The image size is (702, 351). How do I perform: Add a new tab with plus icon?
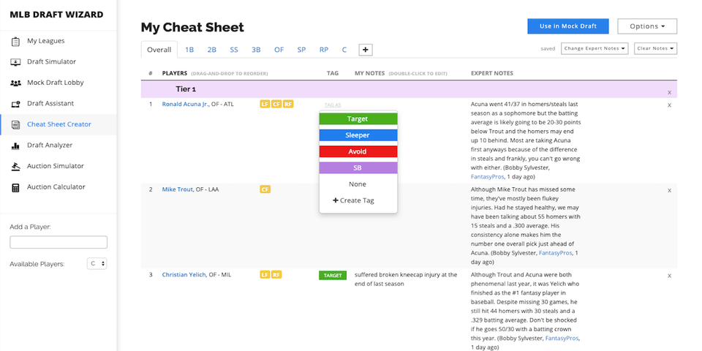(366, 50)
